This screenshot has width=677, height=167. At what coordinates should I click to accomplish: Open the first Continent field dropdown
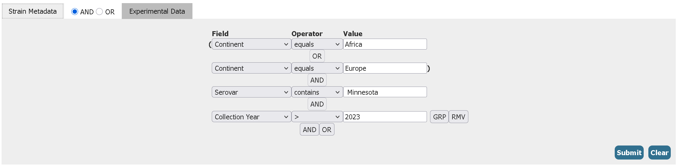pyautogui.click(x=251, y=44)
